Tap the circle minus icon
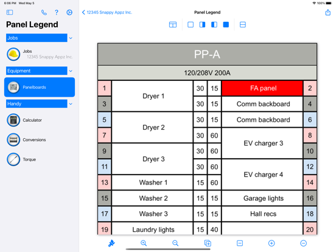This screenshot has width=336, height=252. pos(303,243)
